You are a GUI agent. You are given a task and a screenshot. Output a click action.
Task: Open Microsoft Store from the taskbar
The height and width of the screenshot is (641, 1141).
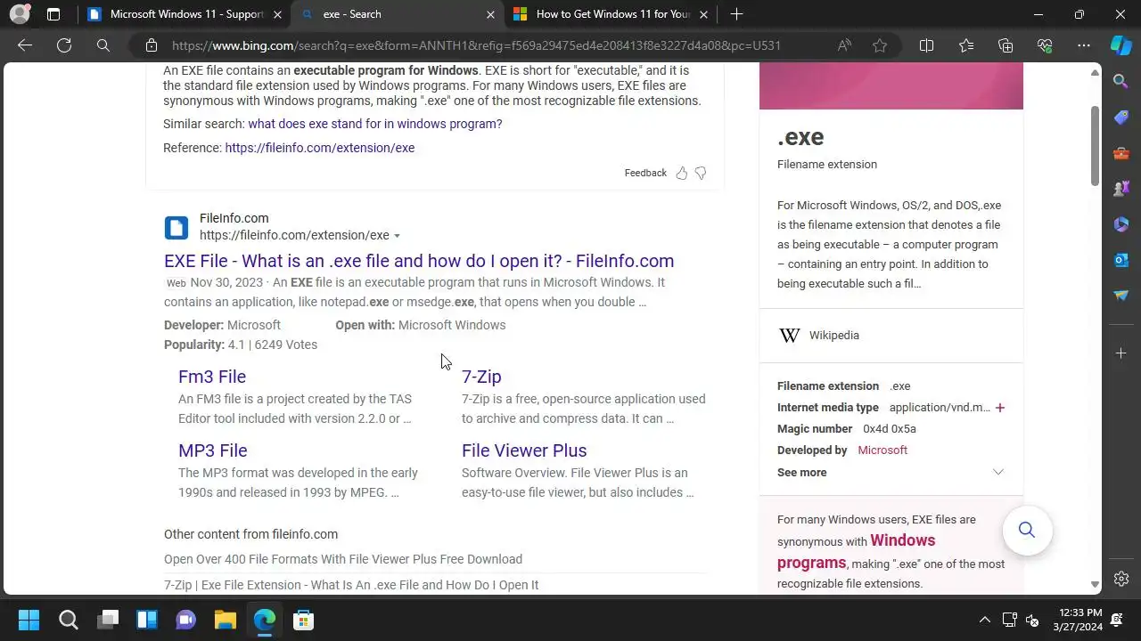[x=303, y=620]
